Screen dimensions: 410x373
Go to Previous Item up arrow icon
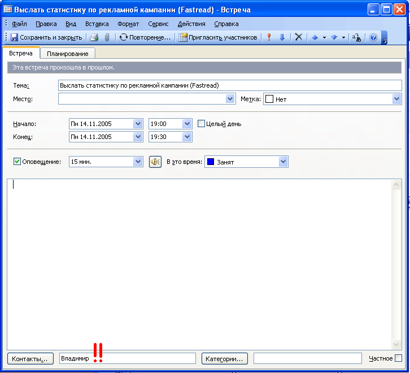pyautogui.click(x=315, y=37)
